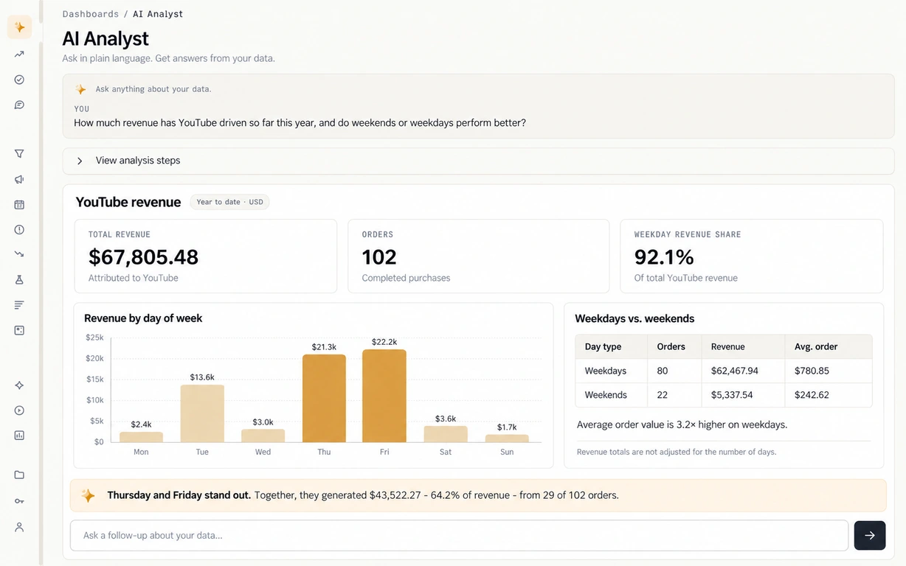The width and height of the screenshot is (906, 566).
Task: Click the text Average order value is 3.2× higher
Action: click(682, 424)
